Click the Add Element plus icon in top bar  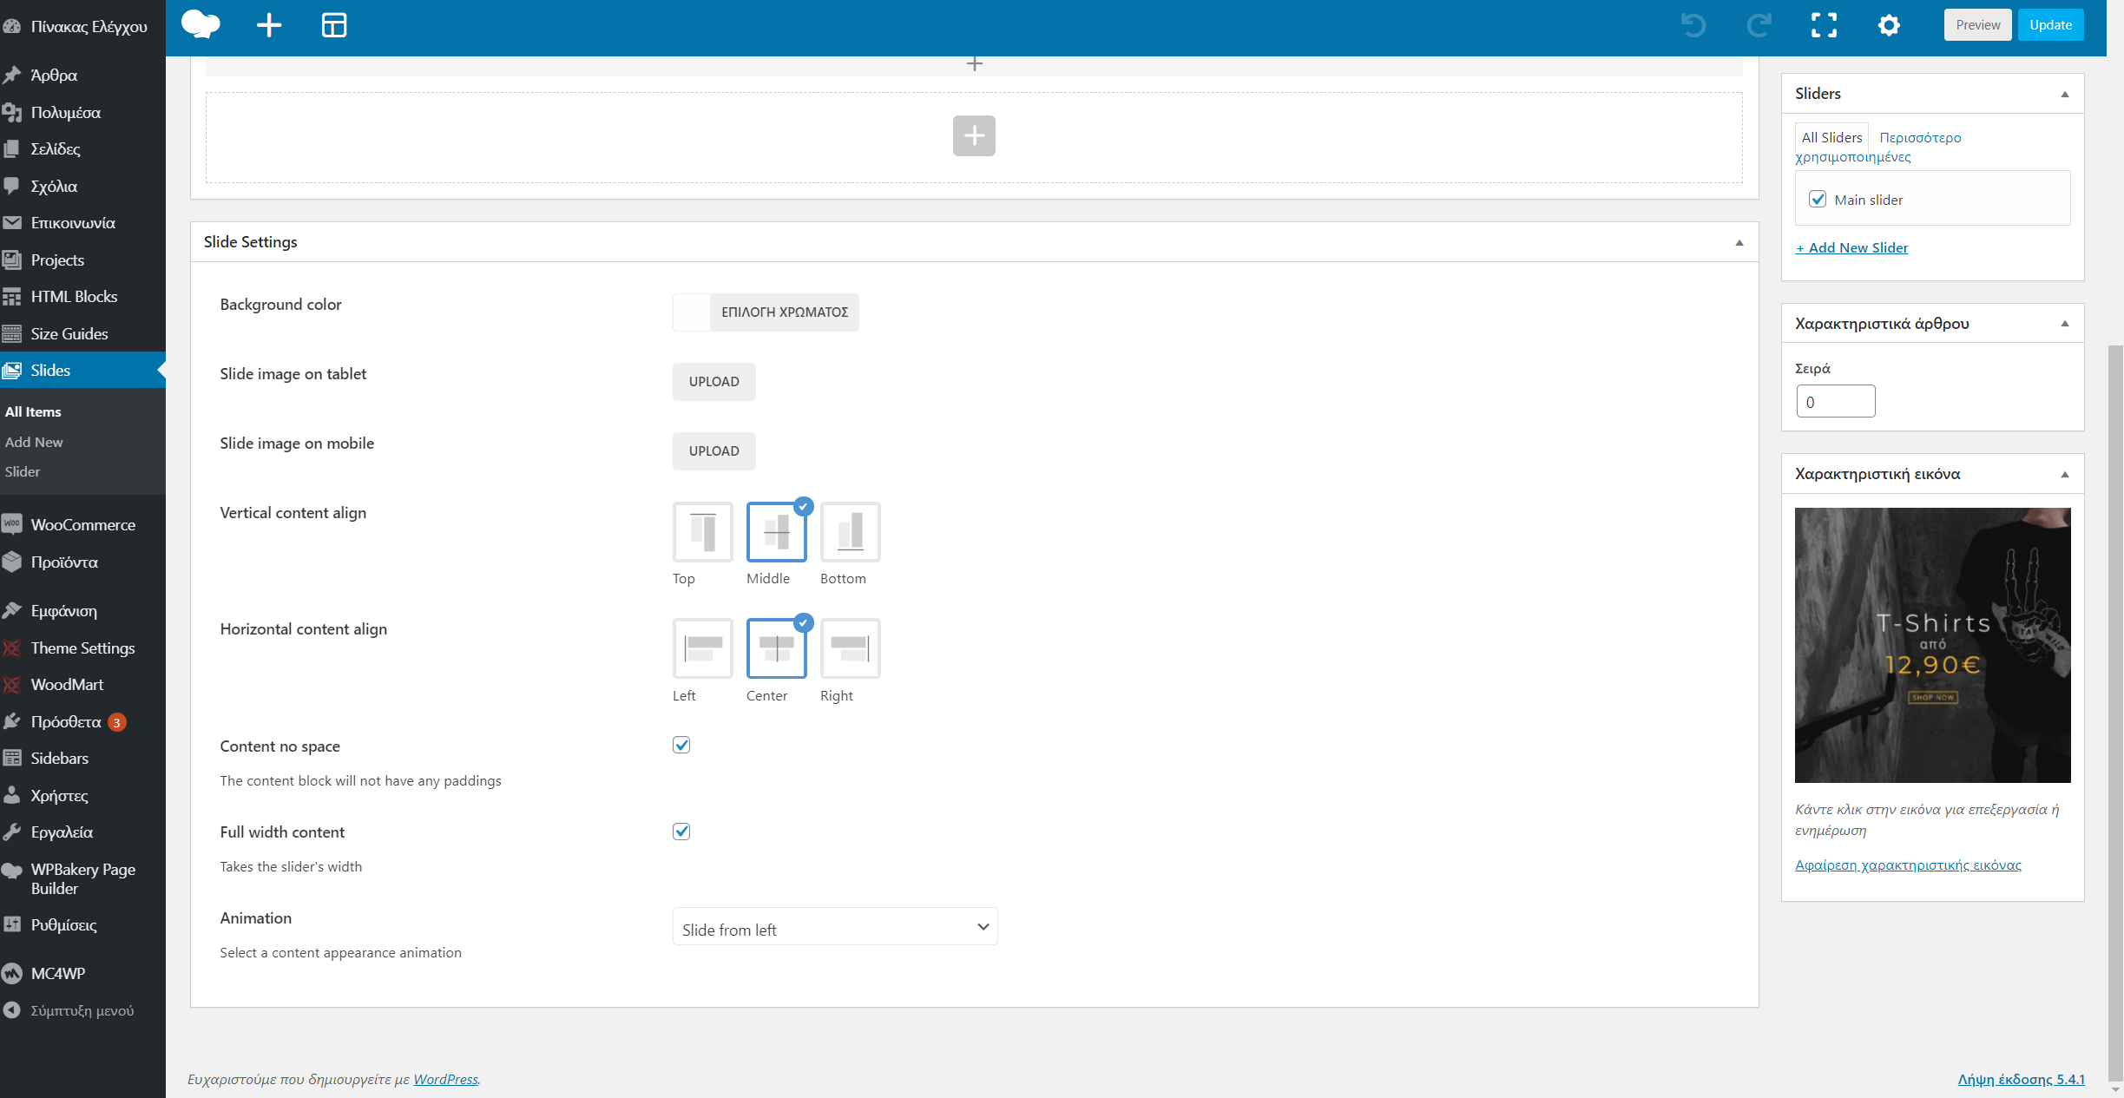click(x=269, y=24)
